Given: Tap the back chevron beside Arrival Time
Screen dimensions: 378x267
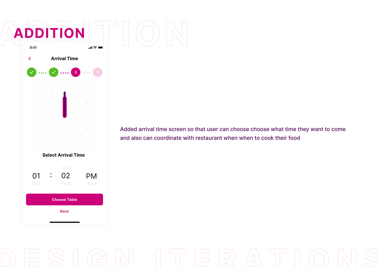Looking at the screenshot, I should pyautogui.click(x=30, y=59).
